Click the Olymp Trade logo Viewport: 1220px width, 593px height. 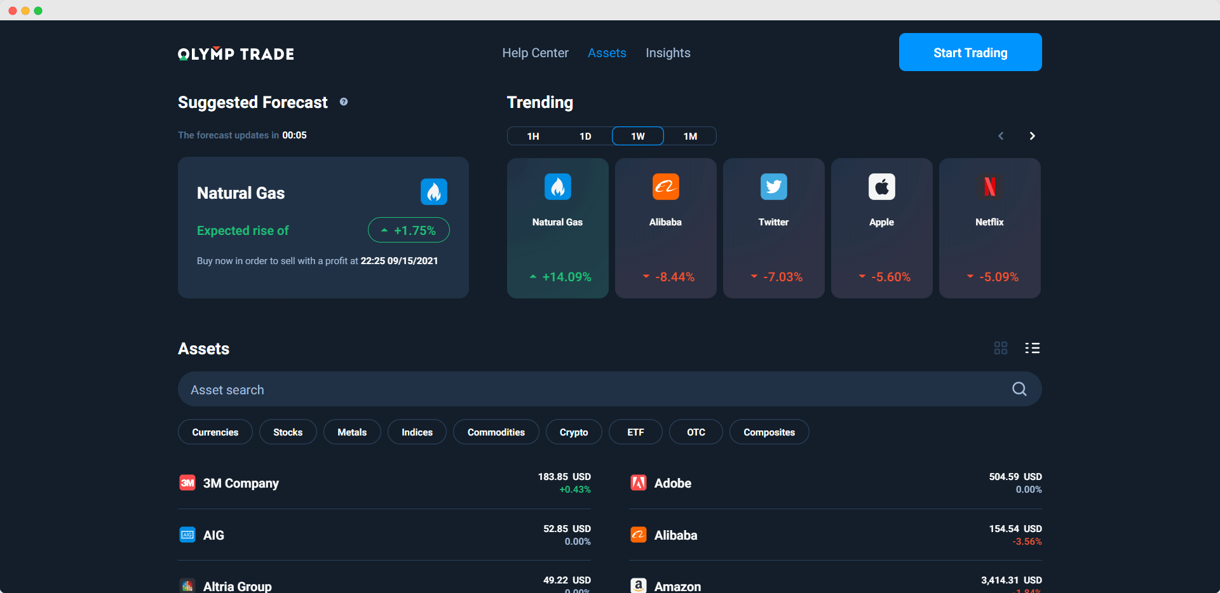pyautogui.click(x=236, y=54)
